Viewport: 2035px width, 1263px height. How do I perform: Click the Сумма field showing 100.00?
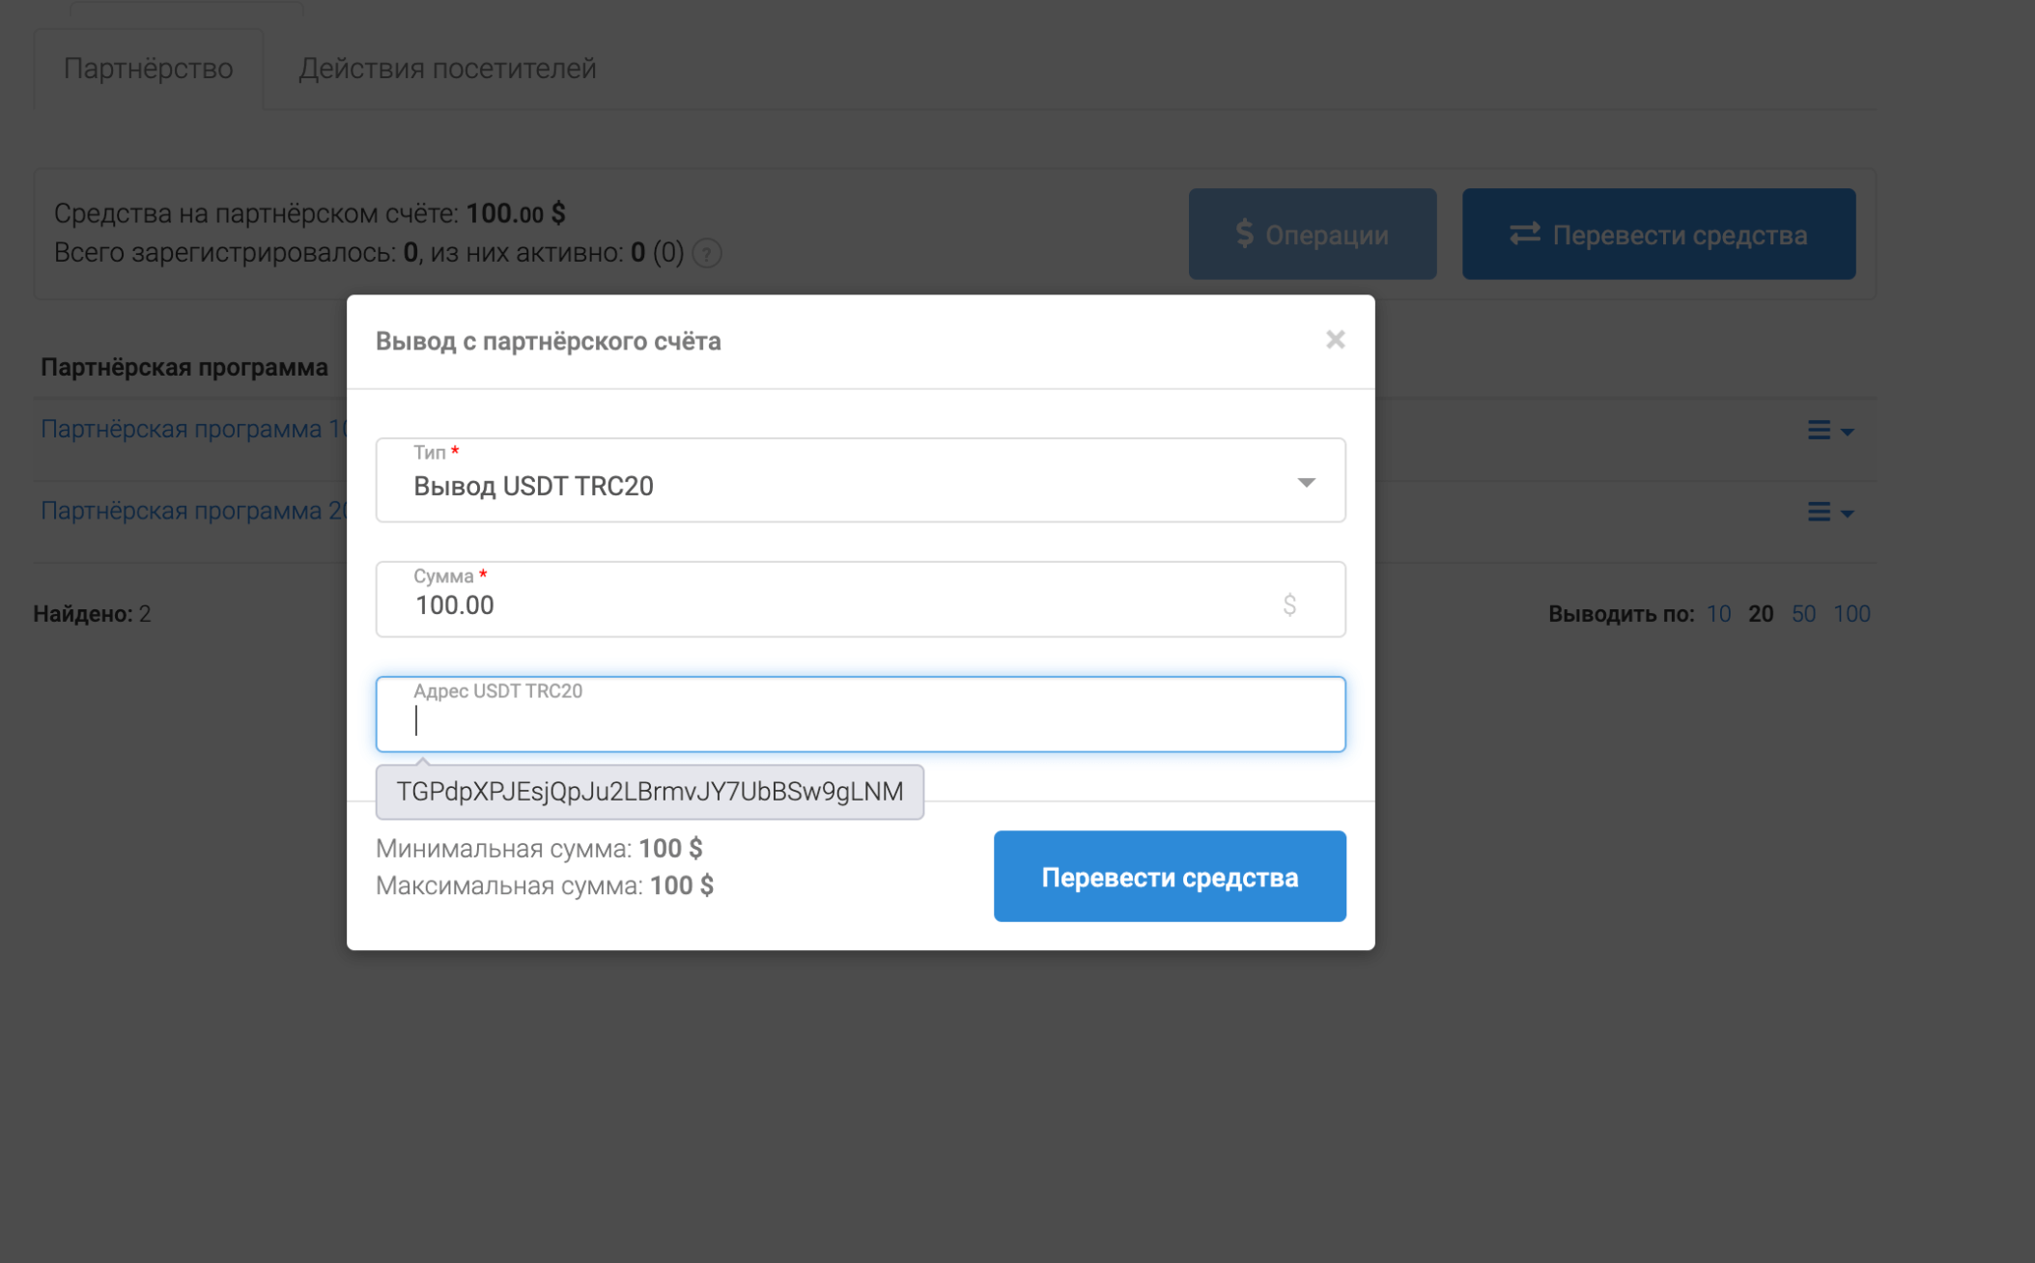click(x=861, y=599)
